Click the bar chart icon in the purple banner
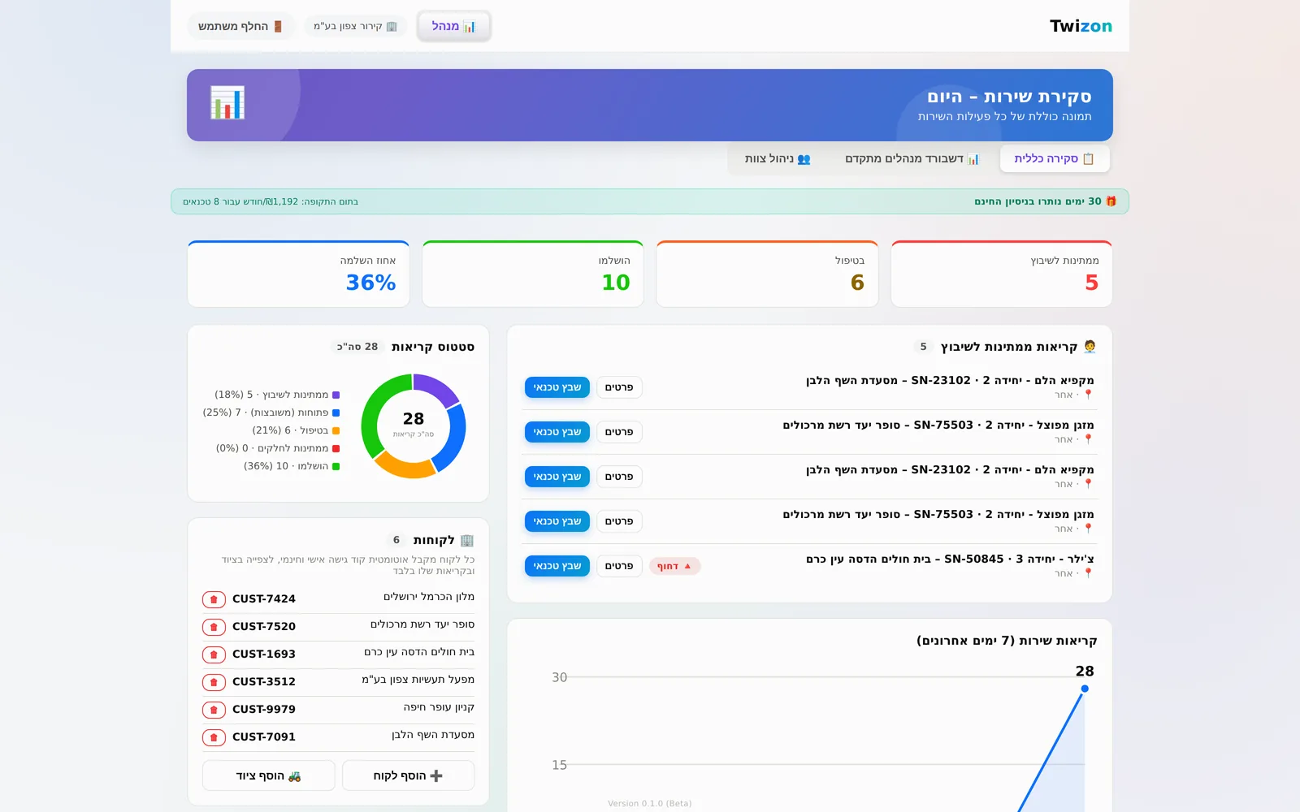Image resolution: width=1300 pixels, height=812 pixels. coord(227,103)
